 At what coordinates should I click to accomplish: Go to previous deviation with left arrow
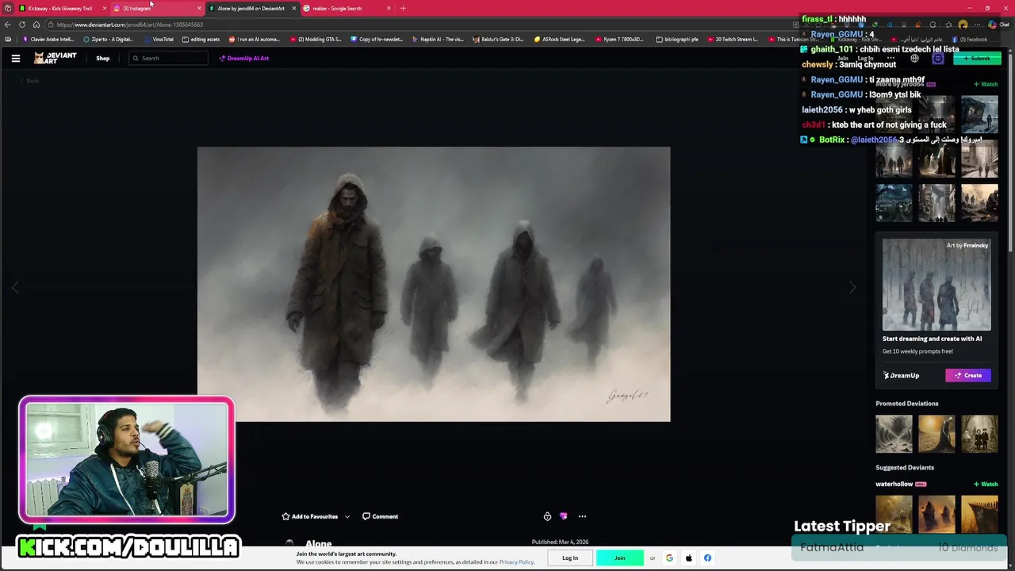point(15,288)
